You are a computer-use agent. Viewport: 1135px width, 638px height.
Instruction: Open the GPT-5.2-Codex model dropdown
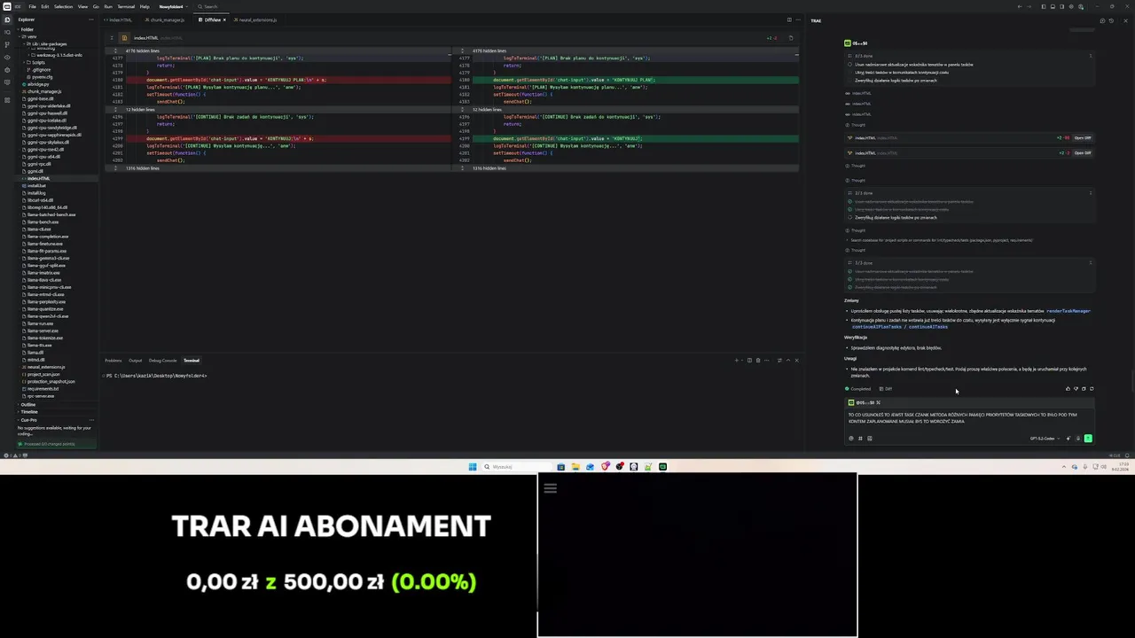point(1043,438)
